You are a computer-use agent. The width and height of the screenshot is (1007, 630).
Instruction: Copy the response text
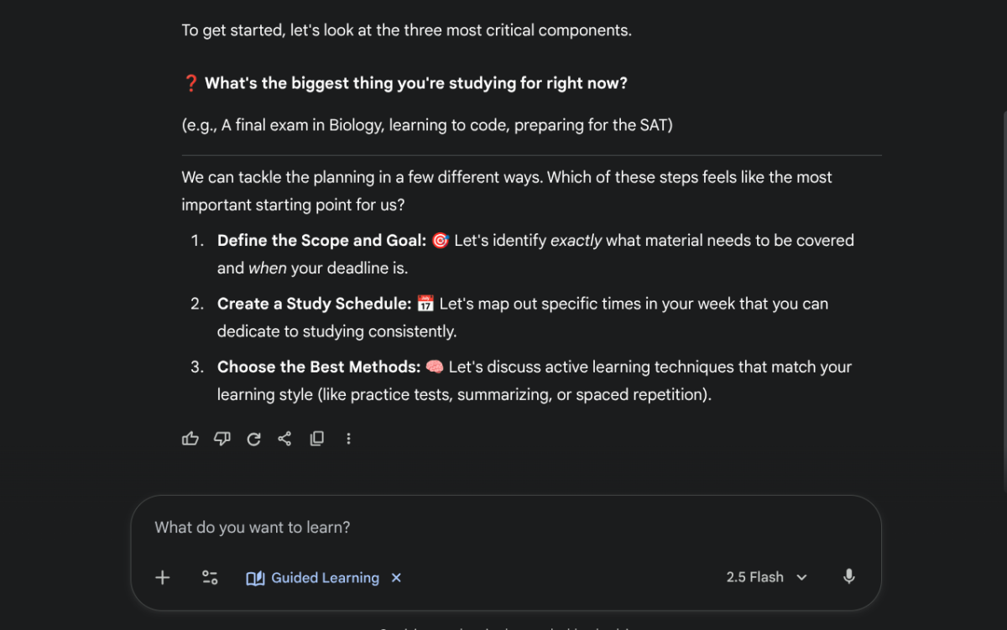click(x=316, y=438)
